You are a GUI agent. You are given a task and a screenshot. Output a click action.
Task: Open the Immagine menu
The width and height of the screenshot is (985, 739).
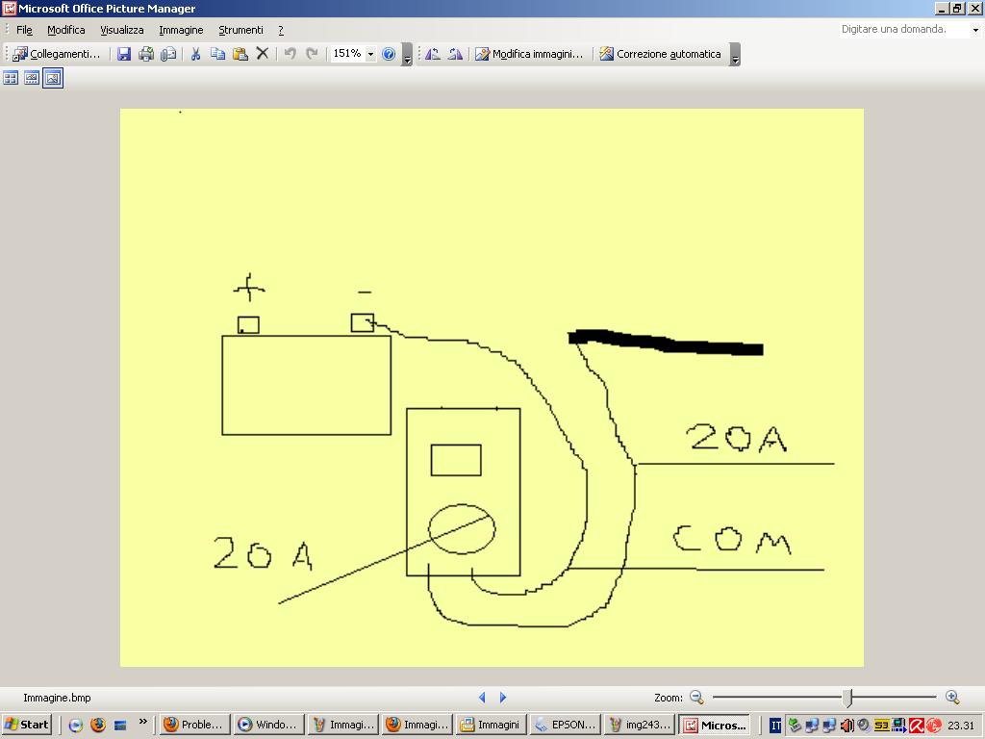coord(181,30)
